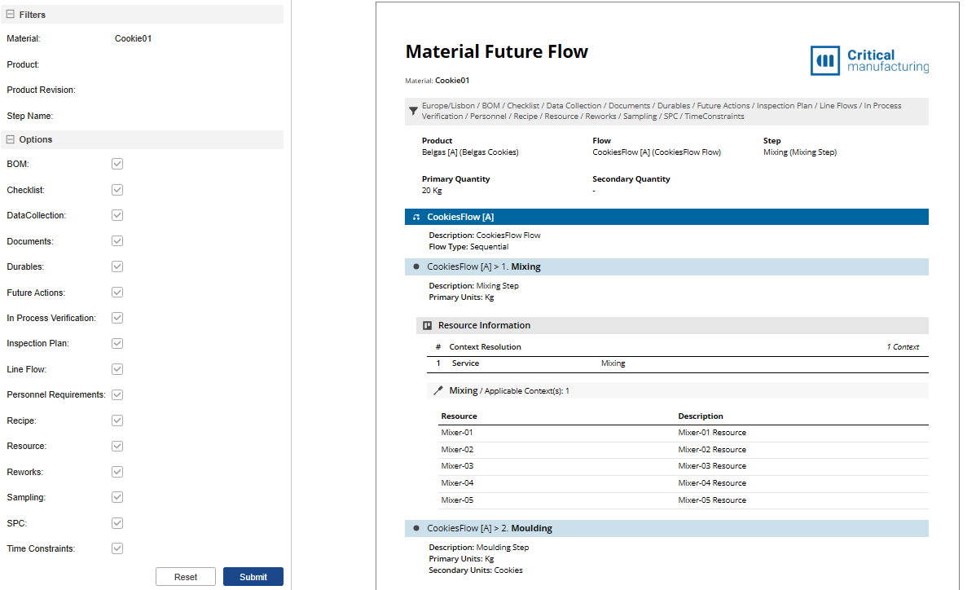This screenshot has height=590, width=976.
Task: Click the Mixer-03 resource row
Action: click(684, 466)
